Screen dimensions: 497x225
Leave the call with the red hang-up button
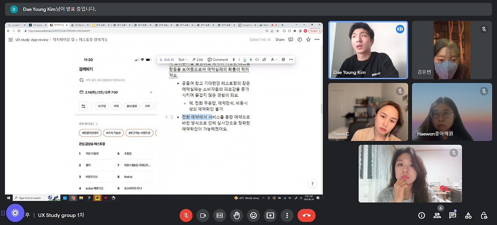306,215
